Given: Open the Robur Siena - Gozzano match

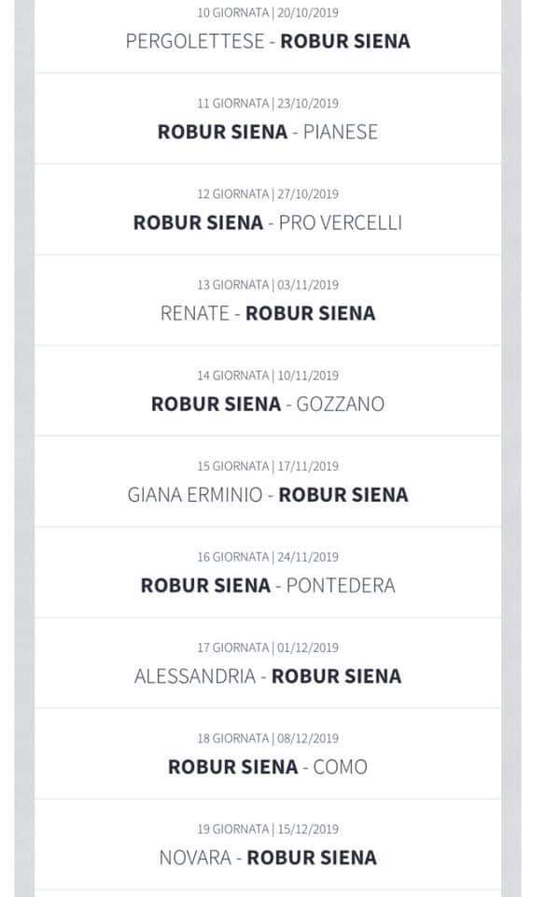Looking at the screenshot, I should 268,404.
